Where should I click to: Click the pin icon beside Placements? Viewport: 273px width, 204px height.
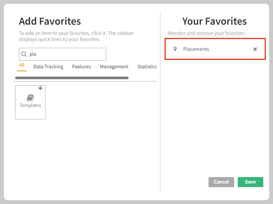(x=175, y=49)
